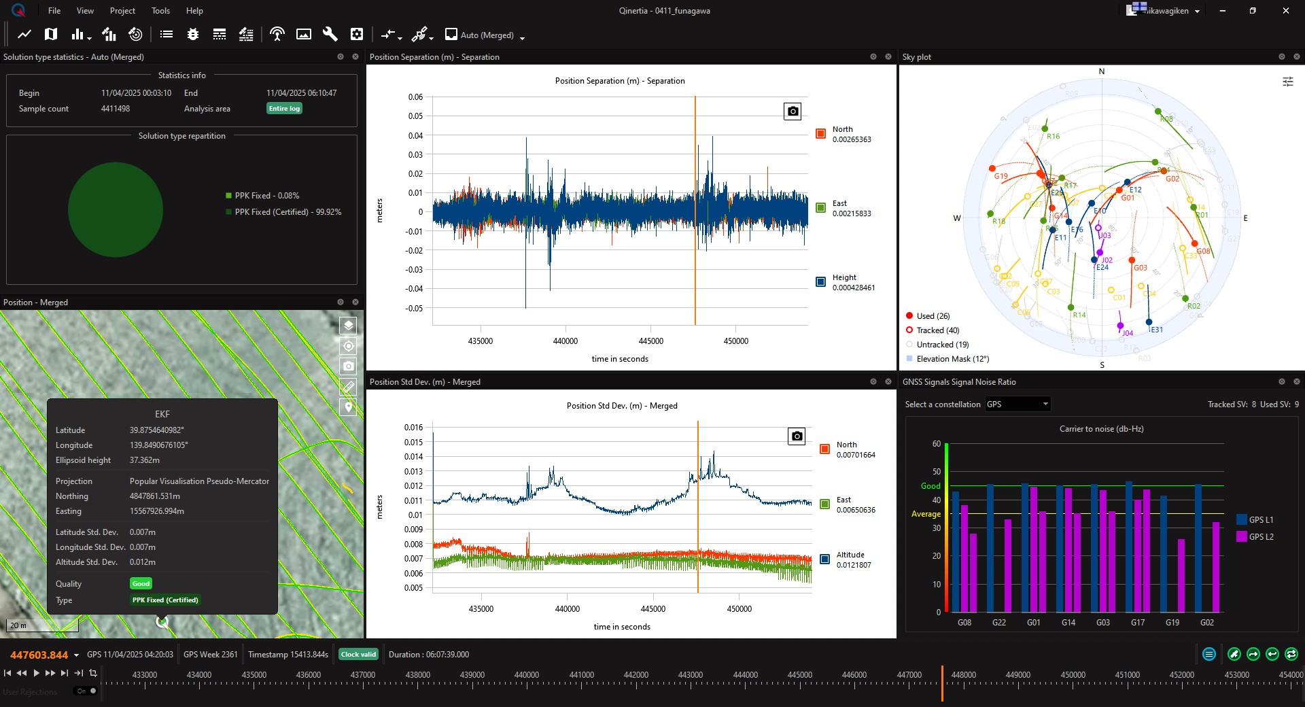The image size is (1305, 707).
Task: Click the map location pin icon
Action: click(348, 407)
